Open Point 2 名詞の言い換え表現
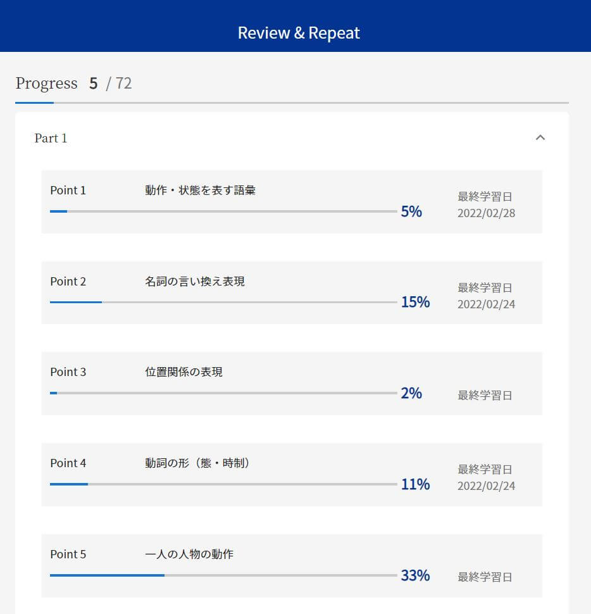Viewport: 591px width, 614px height. click(292, 292)
